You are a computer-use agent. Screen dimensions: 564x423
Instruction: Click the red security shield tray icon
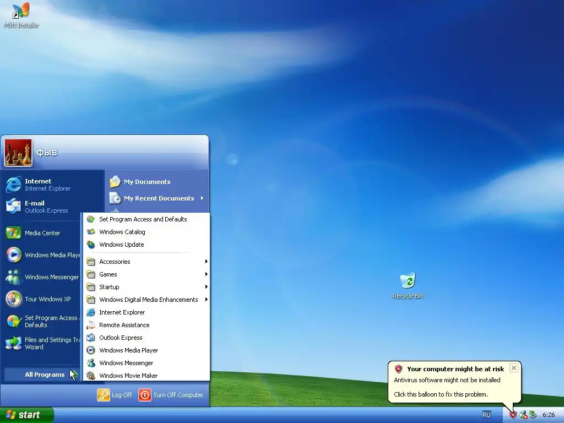click(513, 415)
